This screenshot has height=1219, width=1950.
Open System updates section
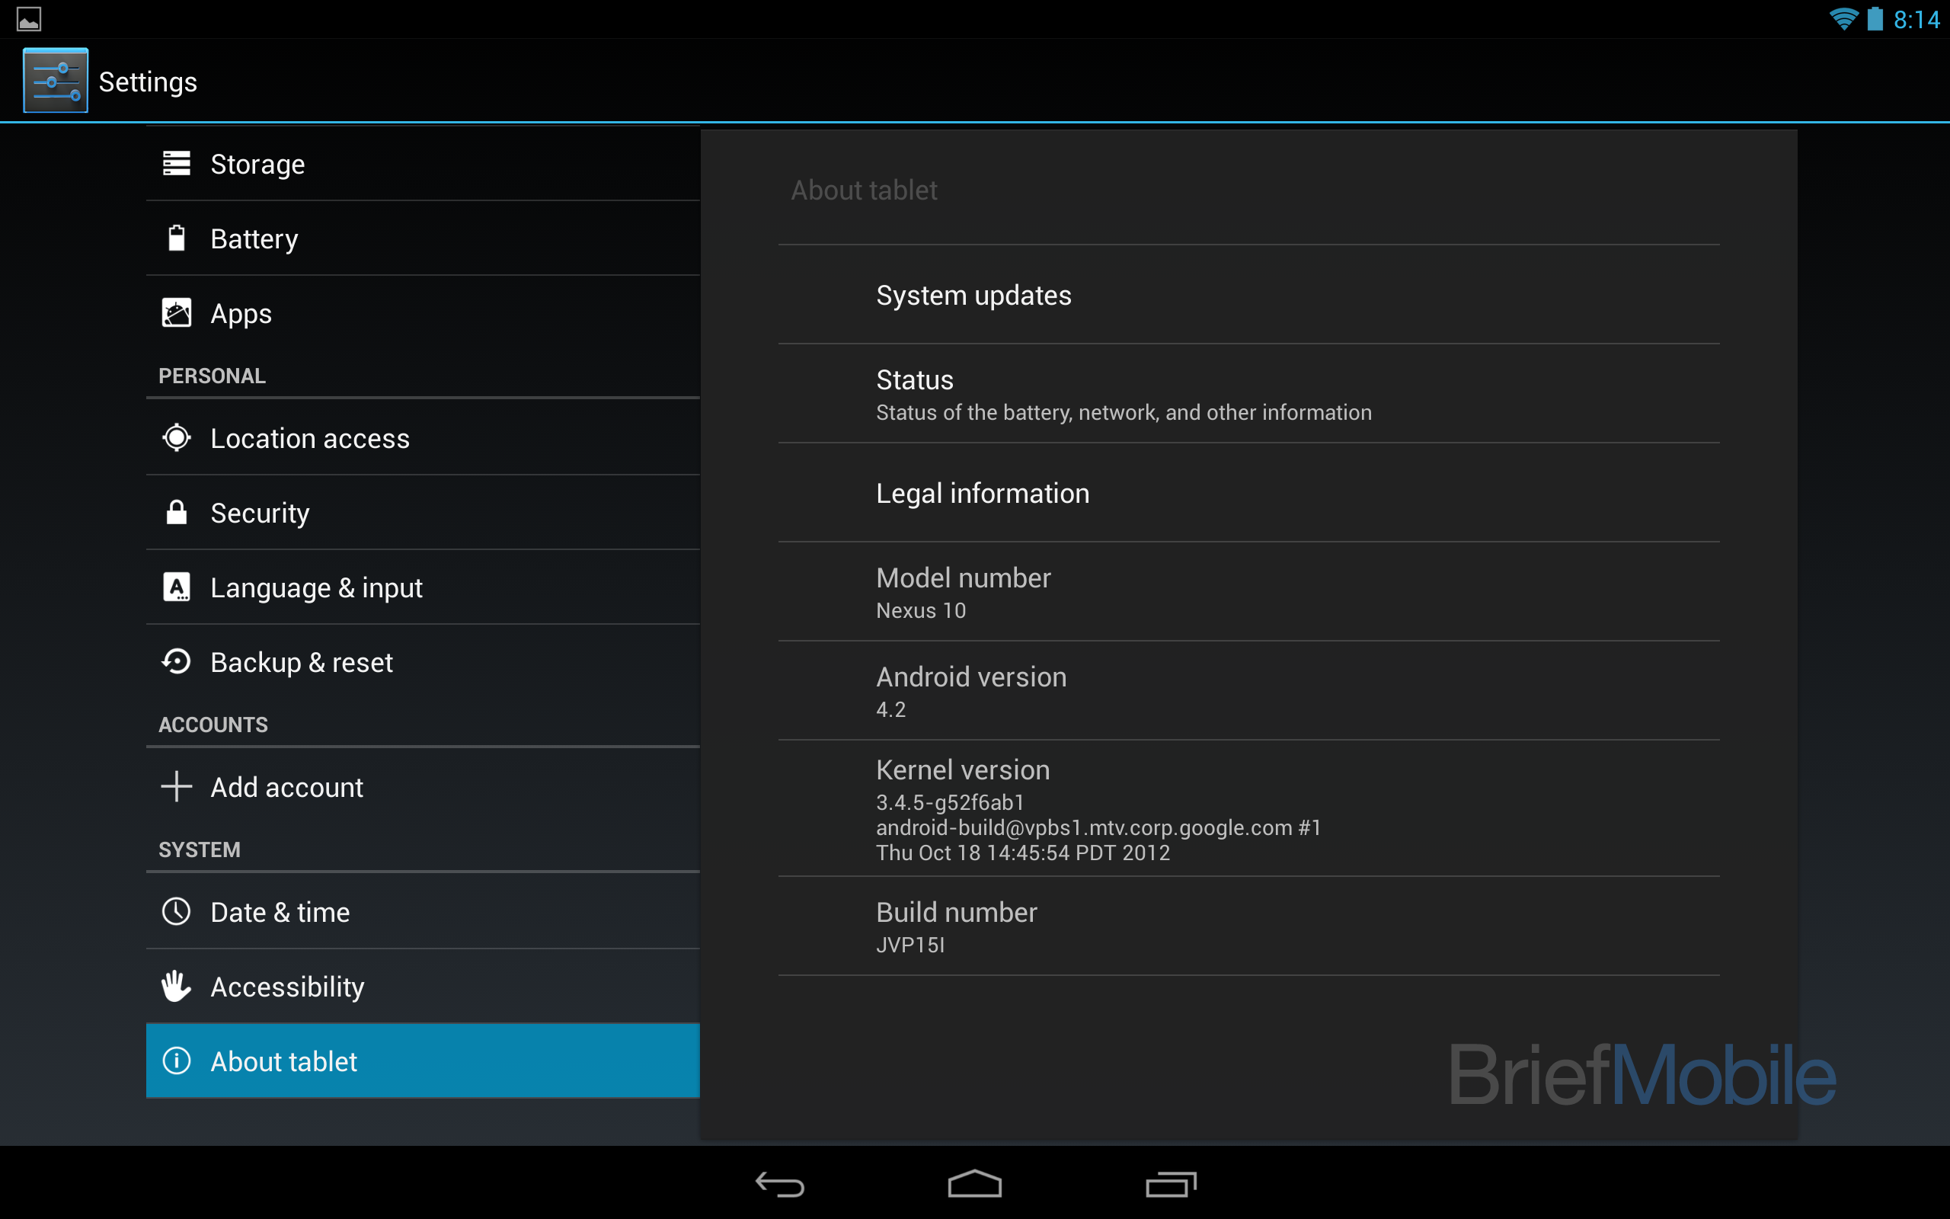973,295
